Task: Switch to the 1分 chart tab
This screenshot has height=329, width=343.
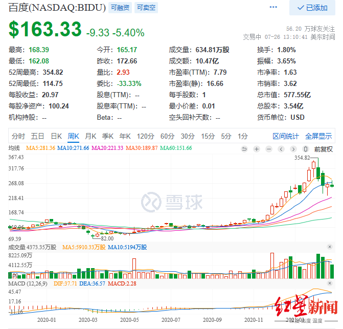Action: click(243, 136)
